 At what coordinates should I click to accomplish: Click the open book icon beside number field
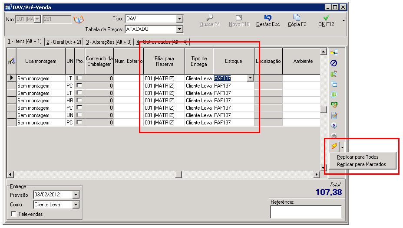coord(79,20)
